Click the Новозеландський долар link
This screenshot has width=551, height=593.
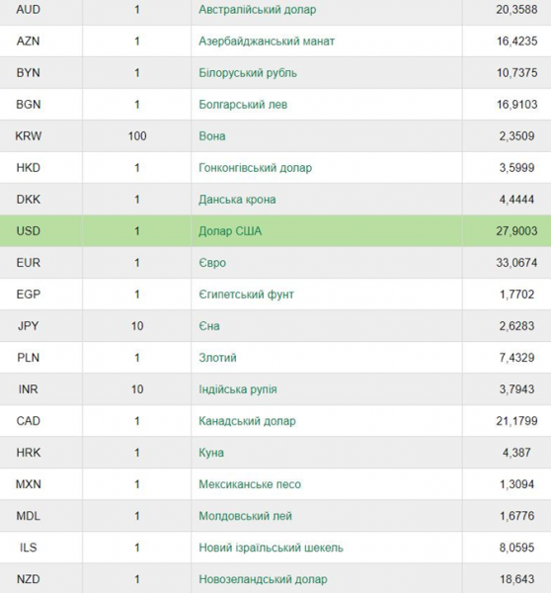pyautogui.click(x=263, y=579)
